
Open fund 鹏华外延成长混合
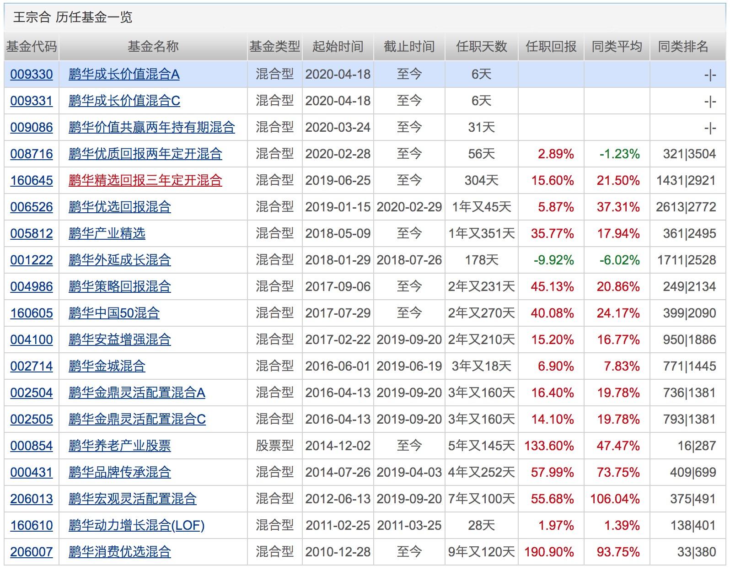click(x=120, y=260)
